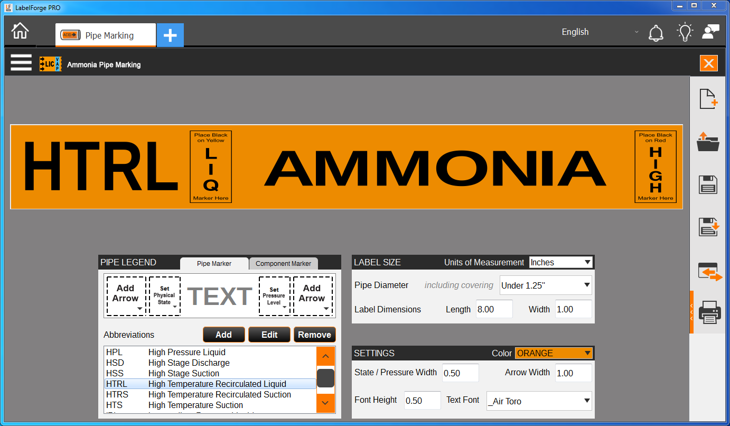Save the current pipe marker label
The height and width of the screenshot is (426, 730).
708,184
